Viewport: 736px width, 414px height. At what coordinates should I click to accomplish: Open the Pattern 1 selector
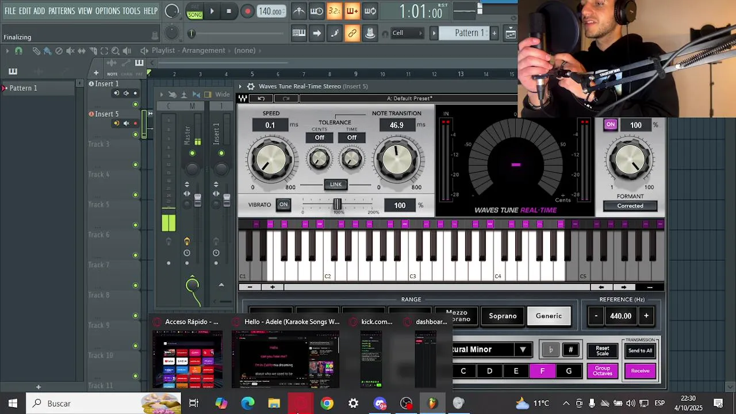463,33
